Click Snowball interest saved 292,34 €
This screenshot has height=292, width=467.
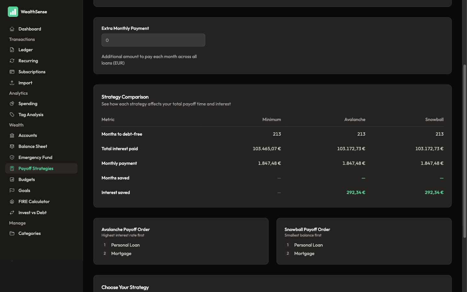click(434, 192)
